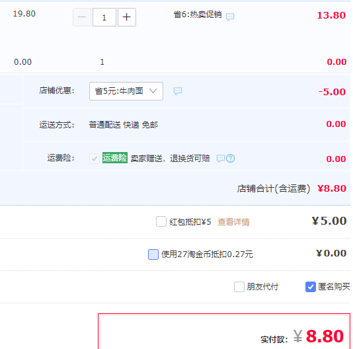Open the 省5元:牛肉面 discount dropdown
The height and width of the screenshot is (349, 353).
126,91
